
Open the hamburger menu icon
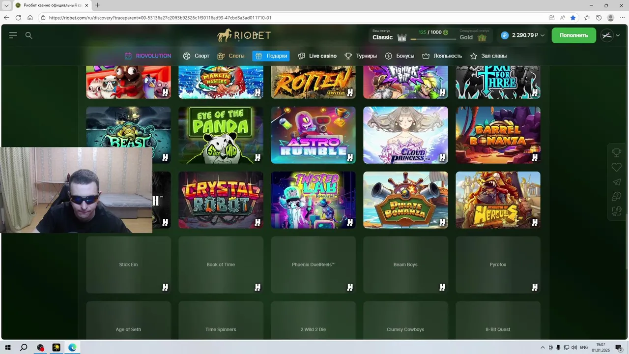[13, 35]
